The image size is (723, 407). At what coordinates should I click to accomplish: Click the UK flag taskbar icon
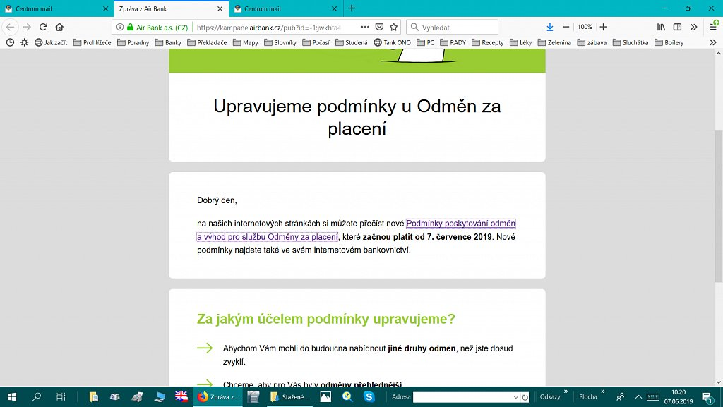pyautogui.click(x=181, y=396)
